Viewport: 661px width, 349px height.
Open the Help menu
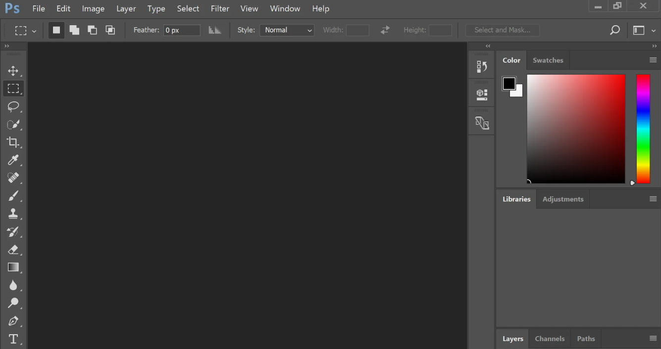(x=321, y=8)
